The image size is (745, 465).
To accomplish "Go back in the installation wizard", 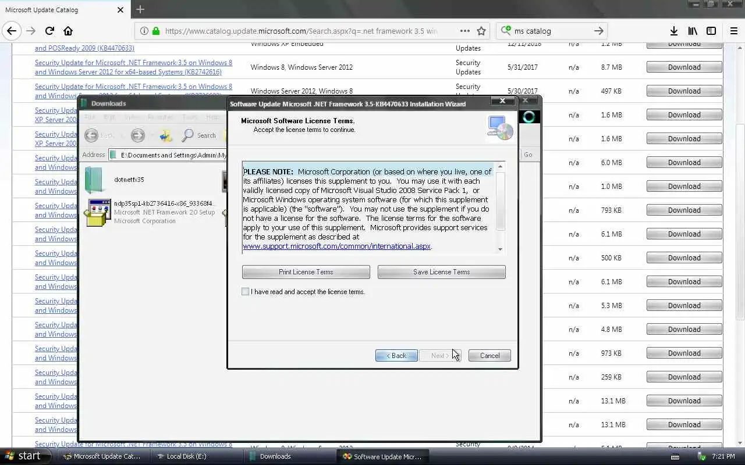I will [396, 356].
